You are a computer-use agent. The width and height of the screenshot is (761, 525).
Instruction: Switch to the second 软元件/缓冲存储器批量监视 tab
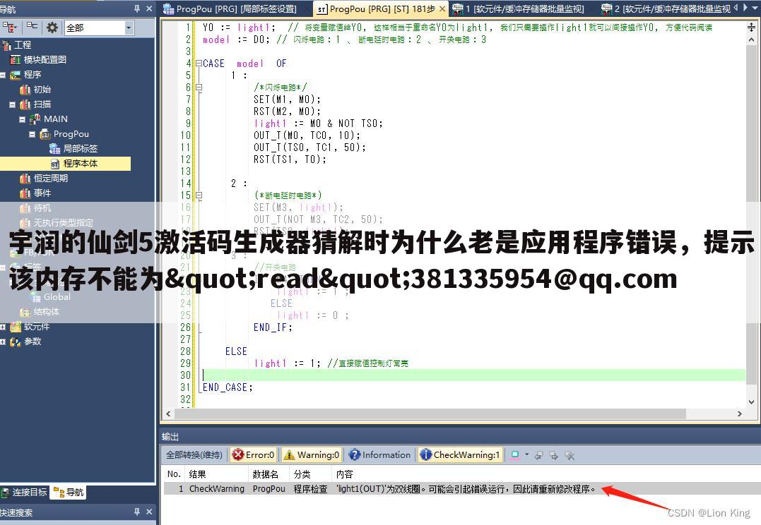pyautogui.click(x=666, y=8)
